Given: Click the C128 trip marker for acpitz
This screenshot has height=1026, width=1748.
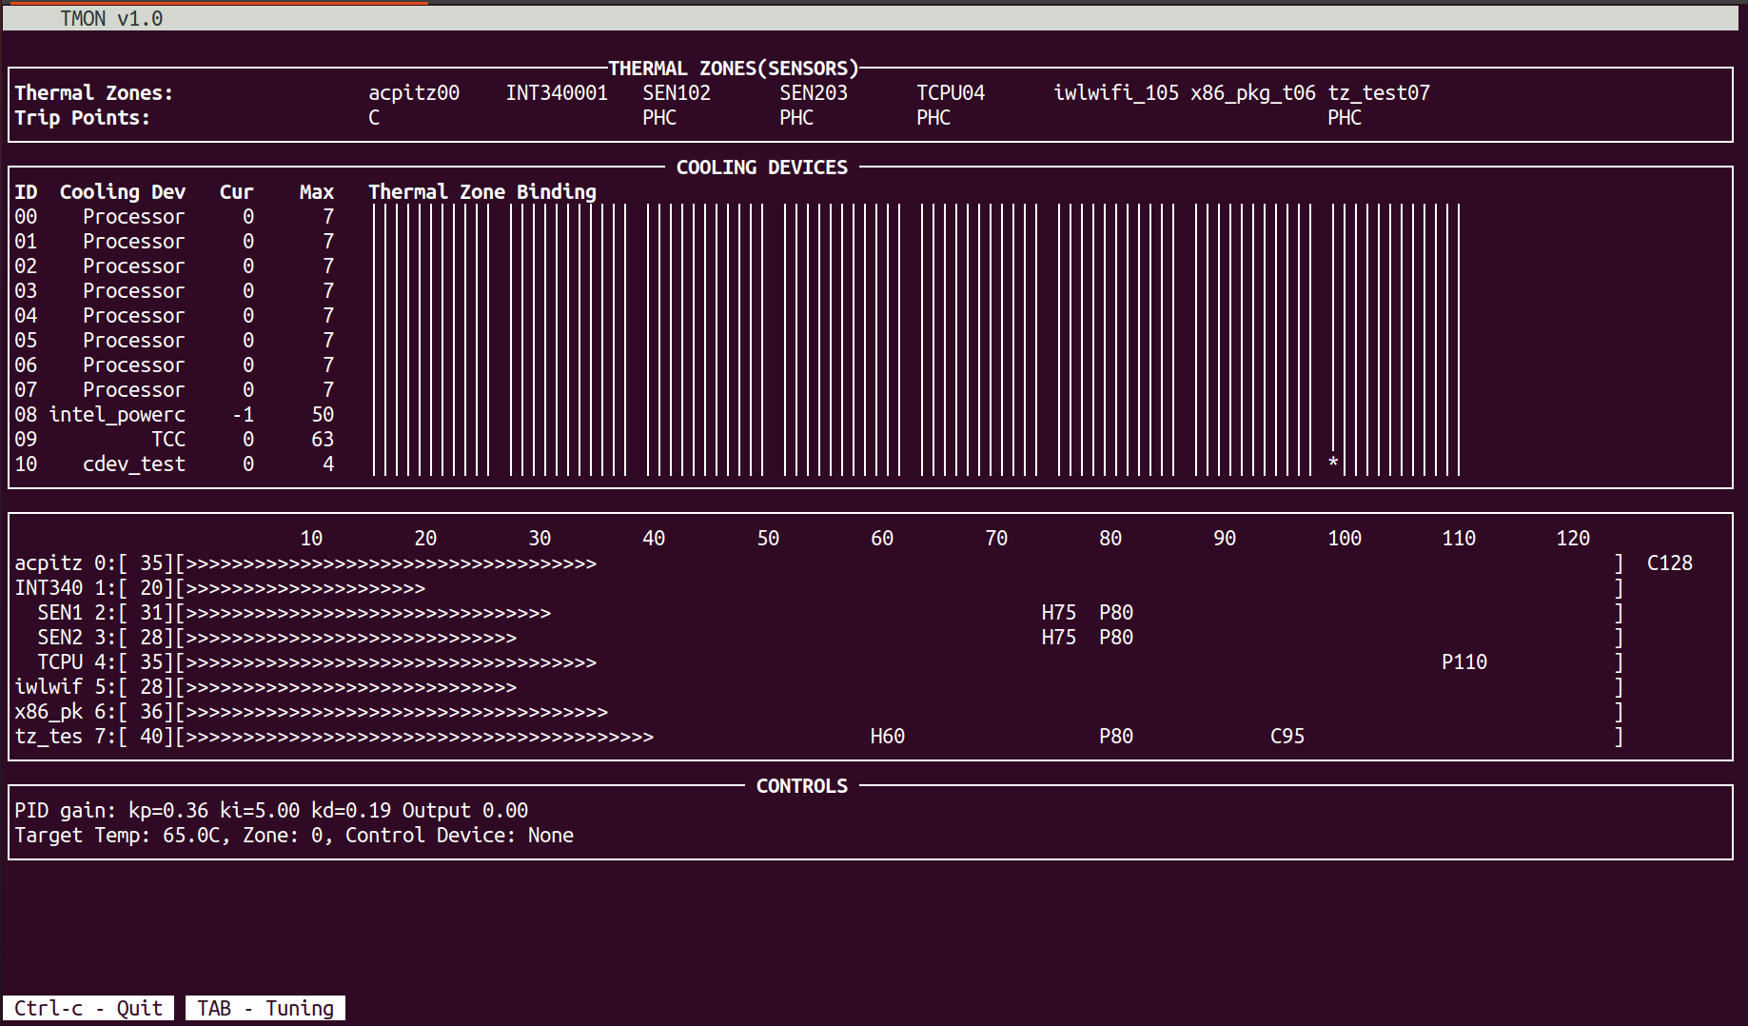Looking at the screenshot, I should point(1670,563).
